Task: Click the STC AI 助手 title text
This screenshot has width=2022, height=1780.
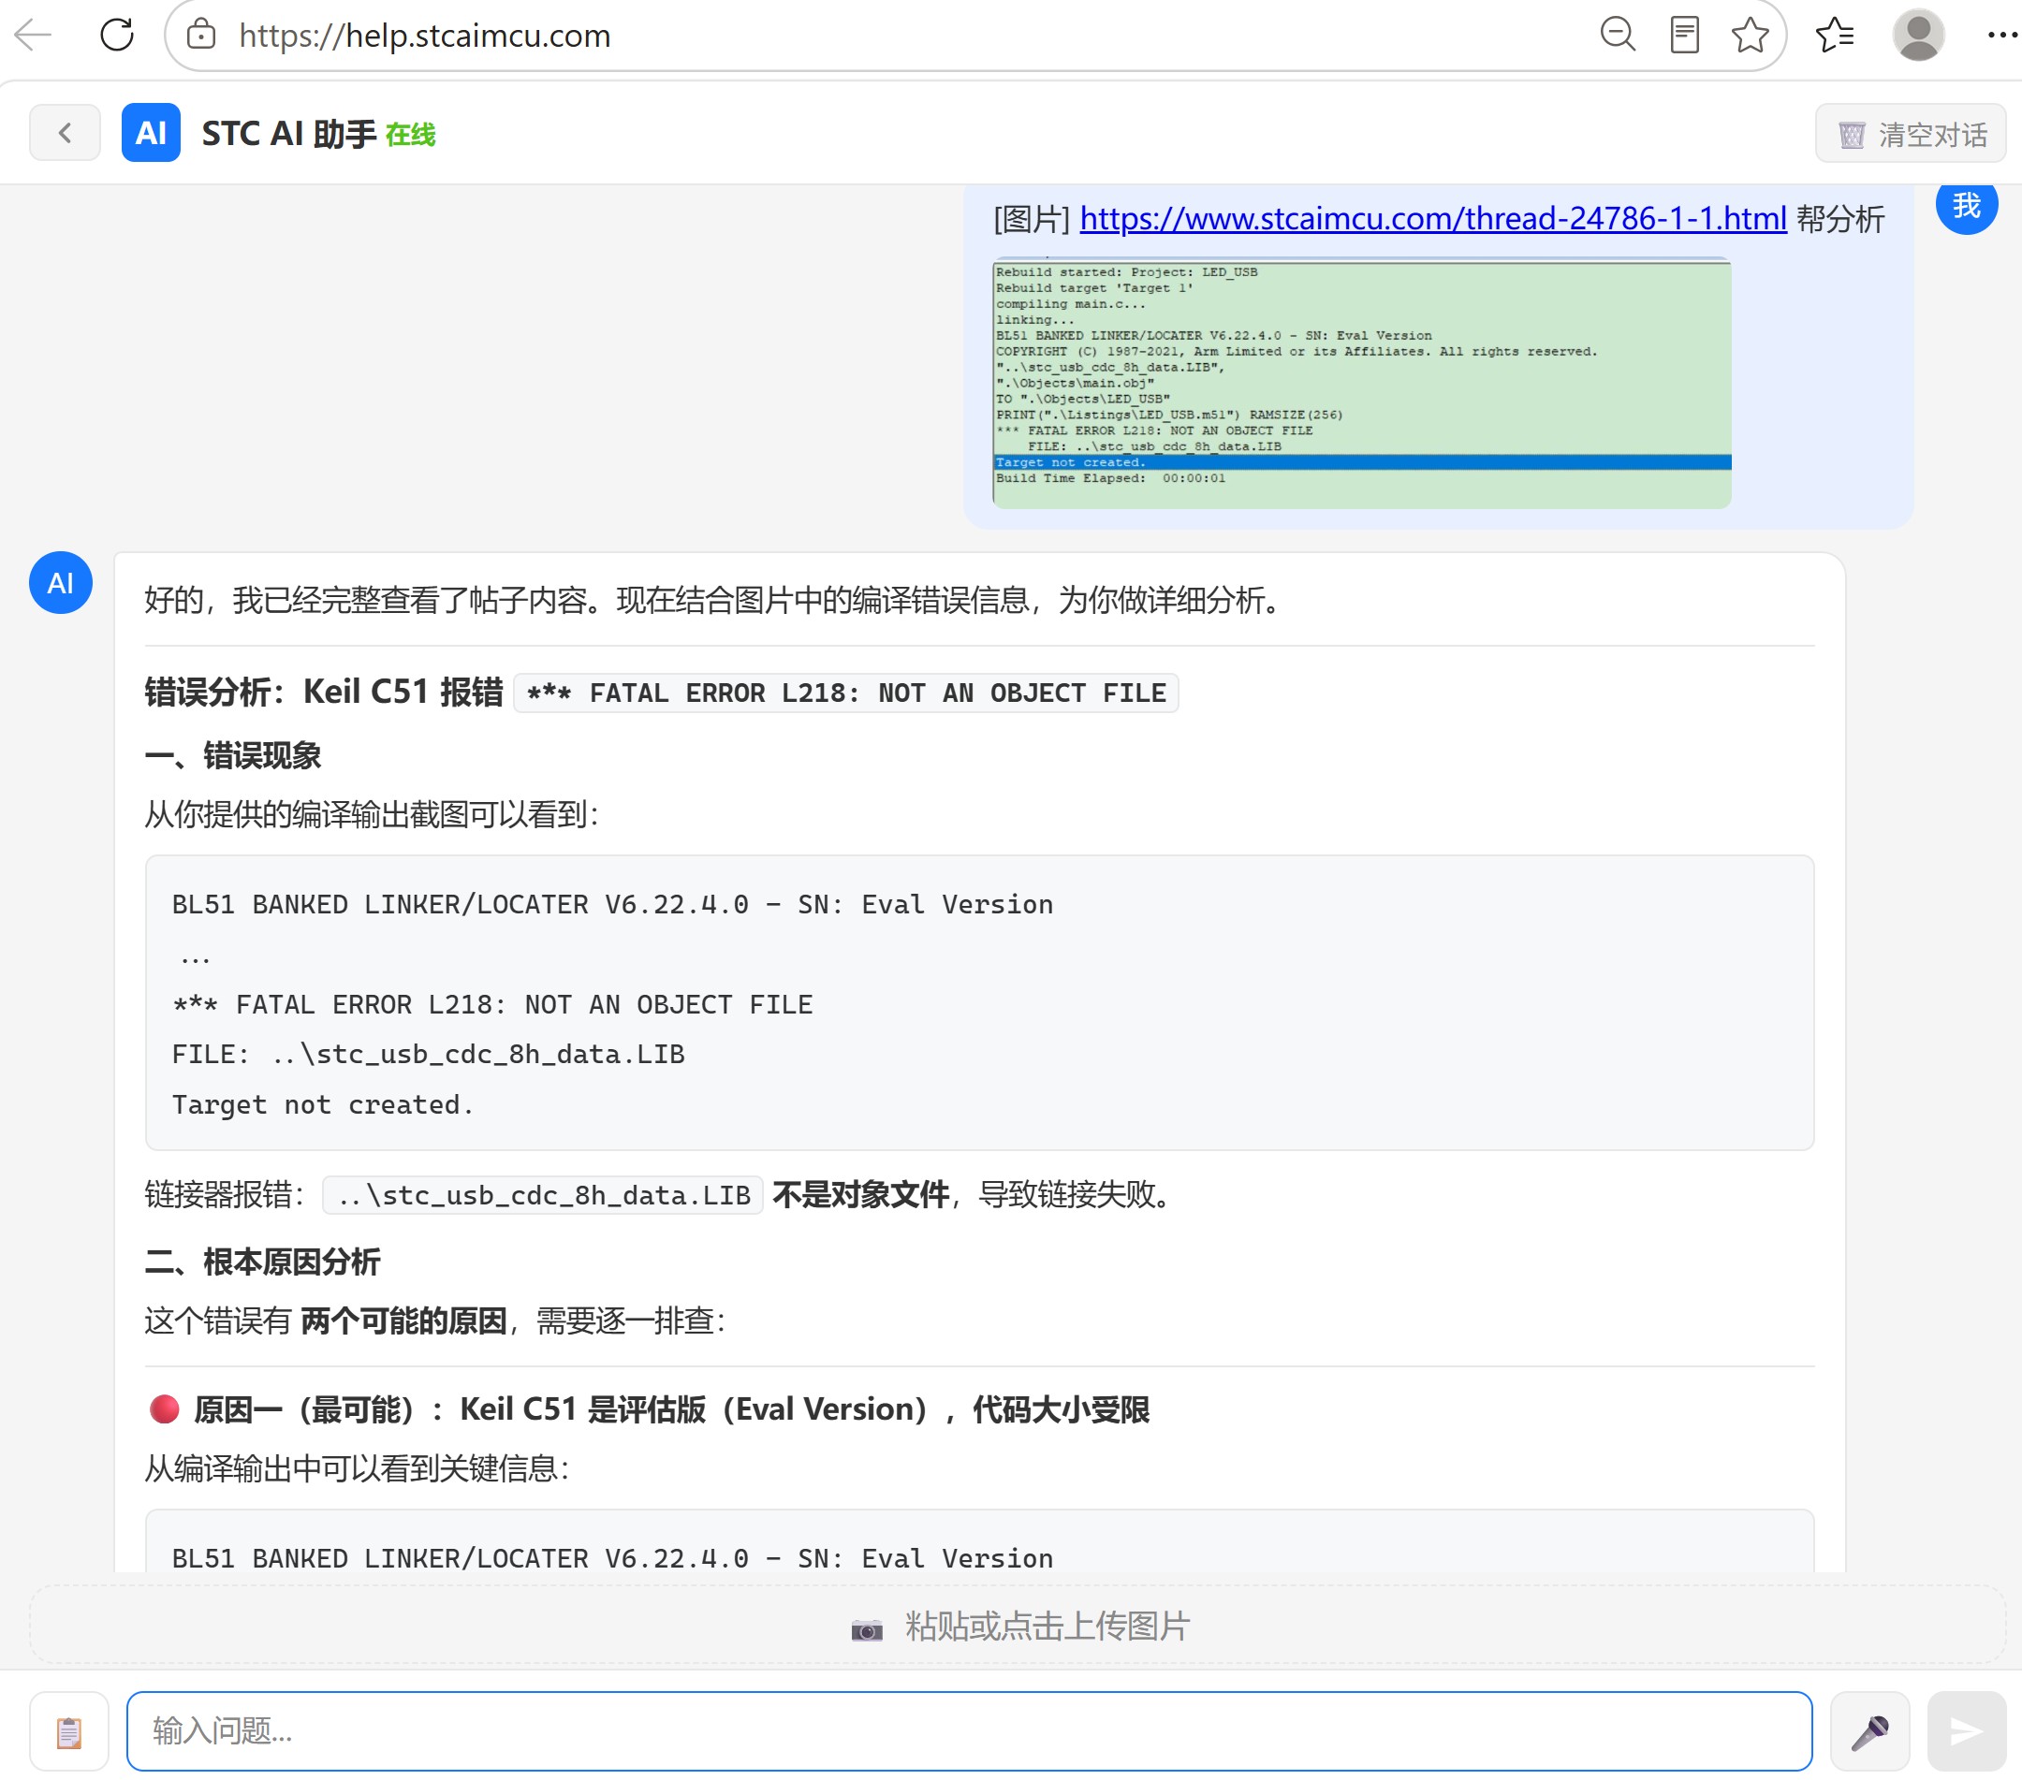Action: click(289, 134)
